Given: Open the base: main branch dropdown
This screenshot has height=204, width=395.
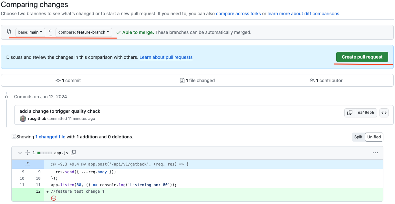Looking at the screenshot, I should 30,32.
